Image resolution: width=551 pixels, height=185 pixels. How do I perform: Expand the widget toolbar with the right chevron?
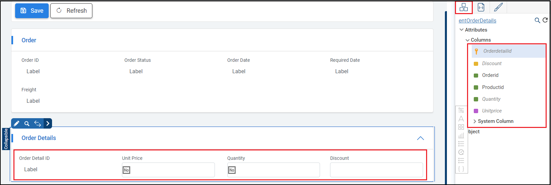click(x=48, y=124)
